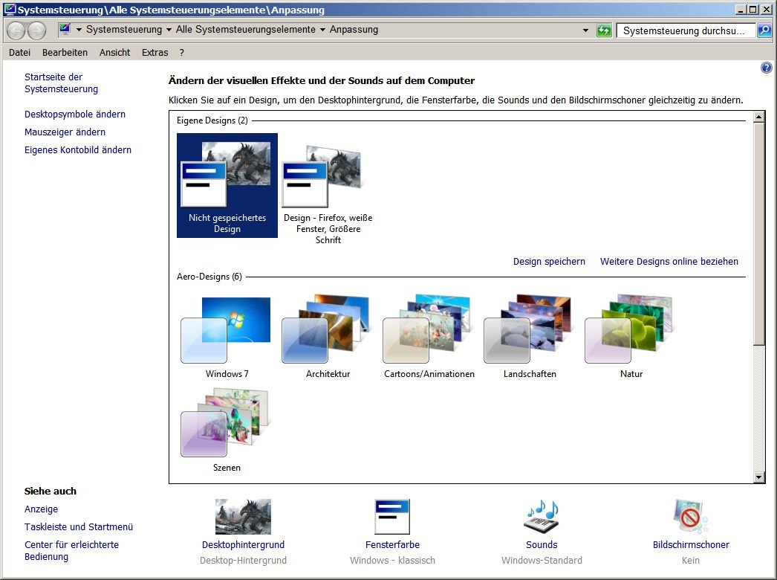
Task: Click the theme list scrollbar down arrow
Action: pos(758,477)
